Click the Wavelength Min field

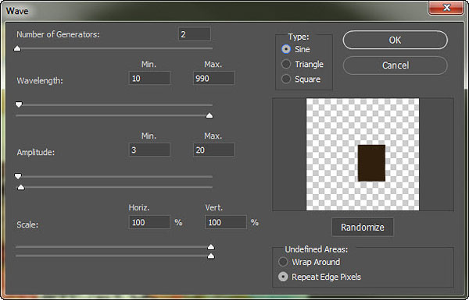click(x=149, y=78)
